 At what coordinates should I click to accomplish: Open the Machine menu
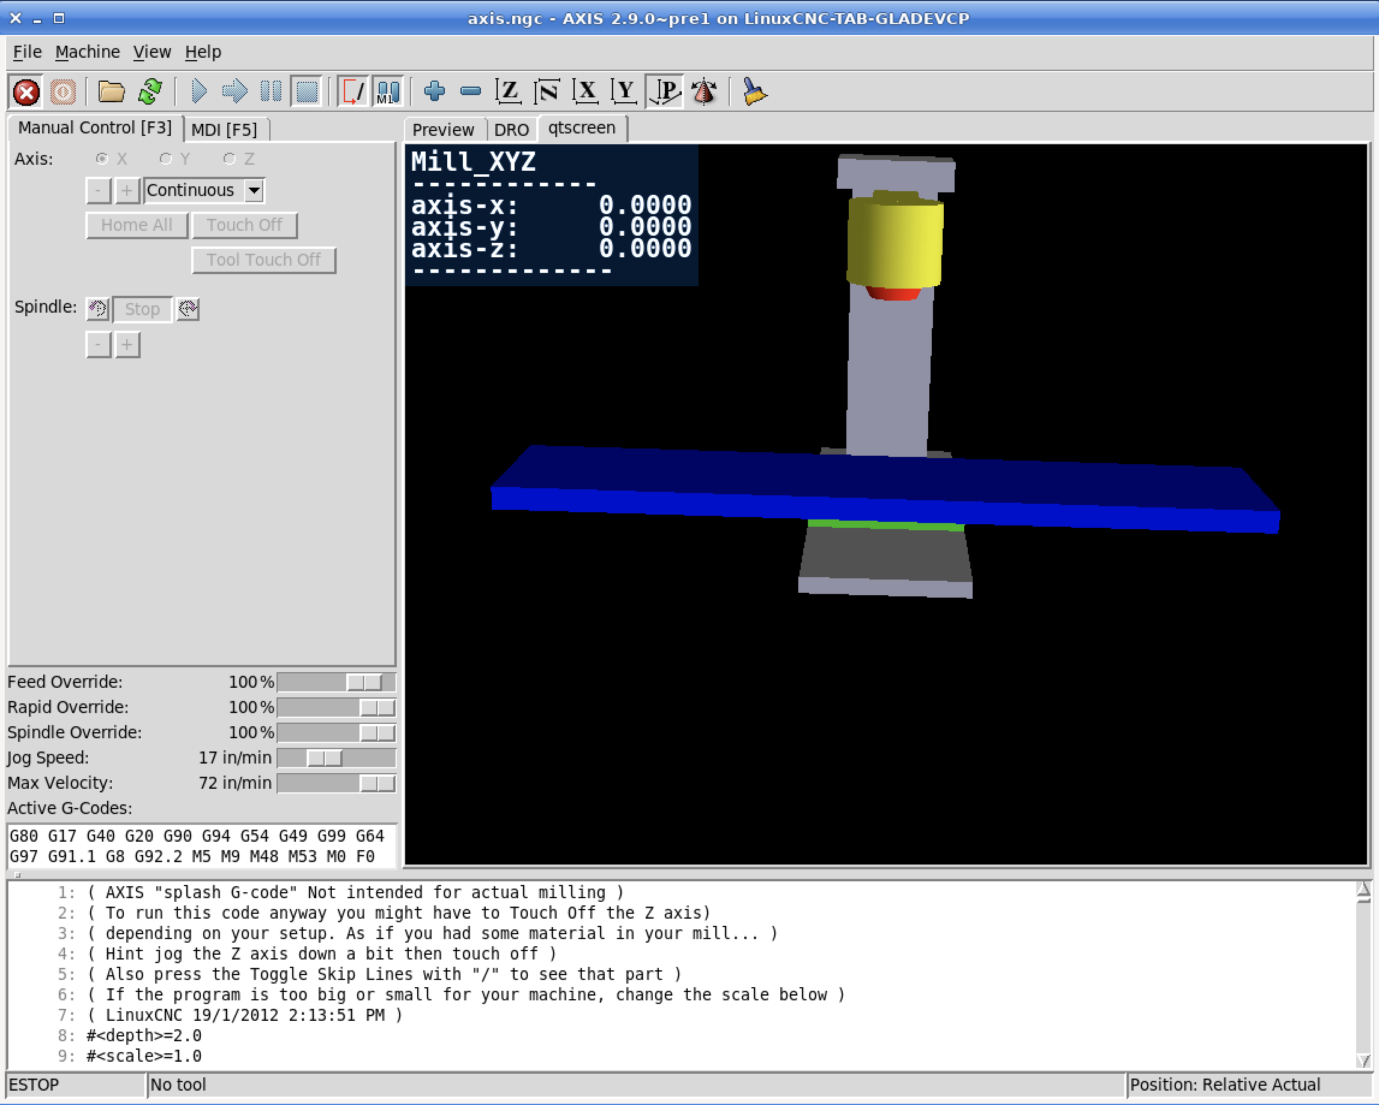[88, 52]
